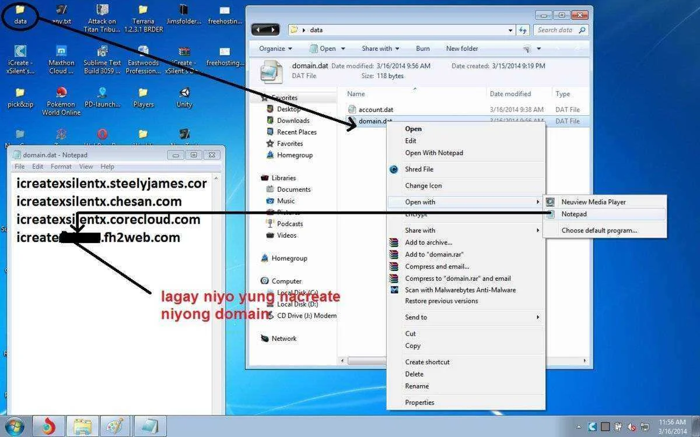Open Jimsfolder desktop icon

(184, 14)
